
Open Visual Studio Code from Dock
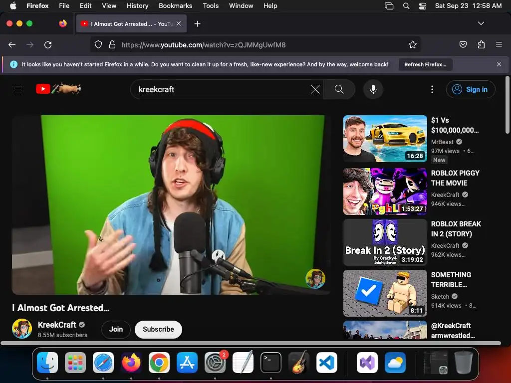(x=327, y=362)
